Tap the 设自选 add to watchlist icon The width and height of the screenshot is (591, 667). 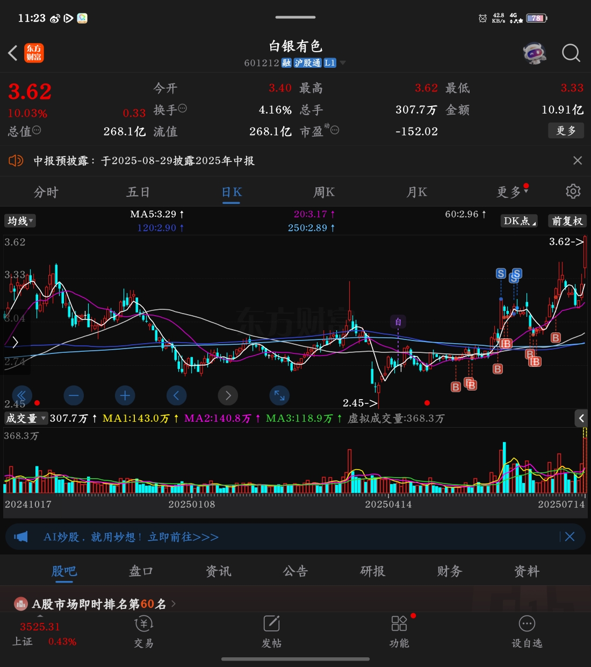[527, 632]
